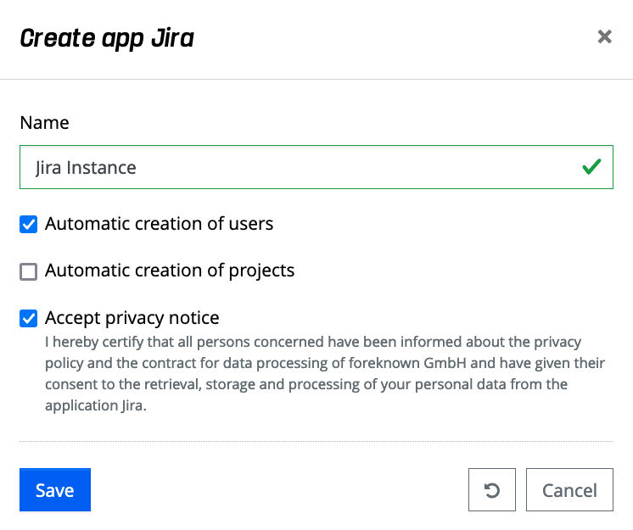Click the 'Accept privacy notice' label text

(132, 318)
